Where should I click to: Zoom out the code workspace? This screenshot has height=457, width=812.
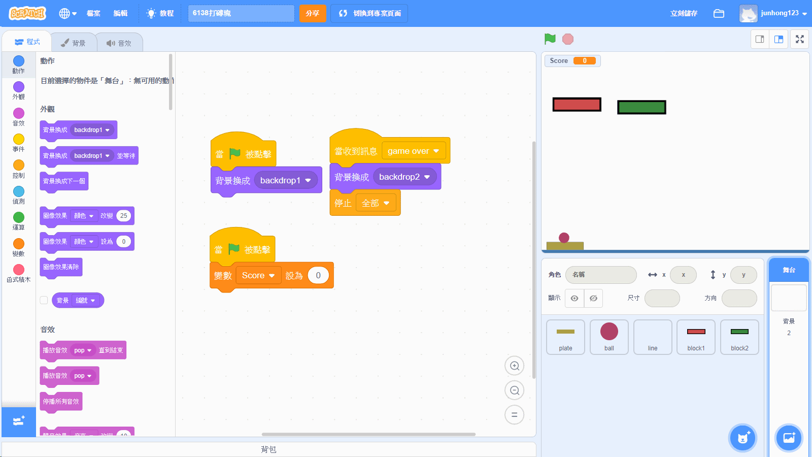[514, 390]
